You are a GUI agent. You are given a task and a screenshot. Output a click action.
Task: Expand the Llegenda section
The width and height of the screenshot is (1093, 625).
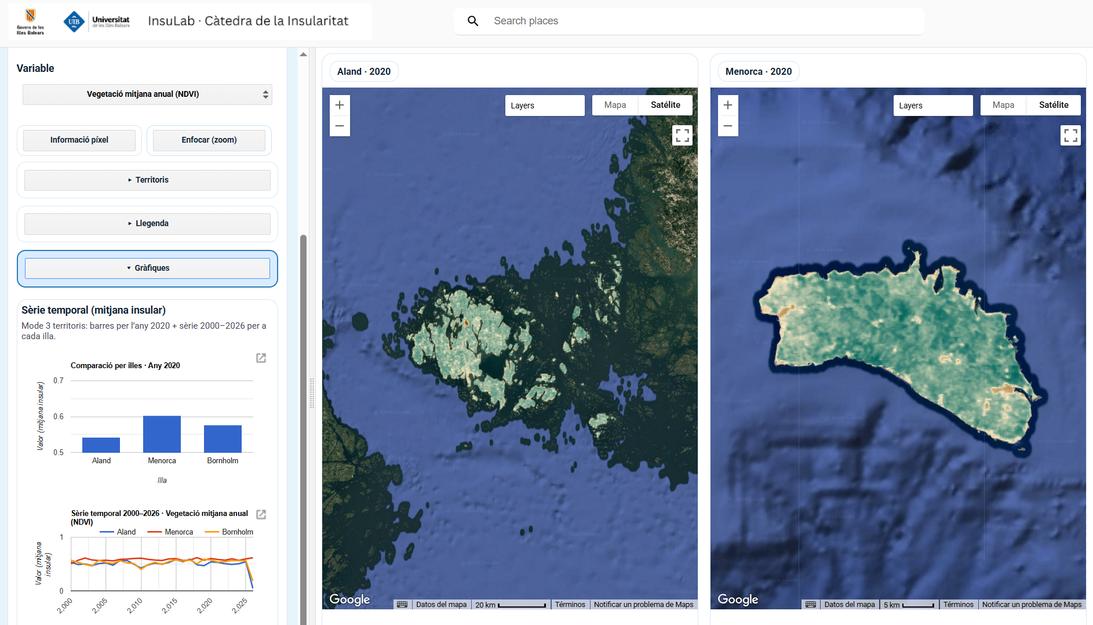[x=147, y=223]
